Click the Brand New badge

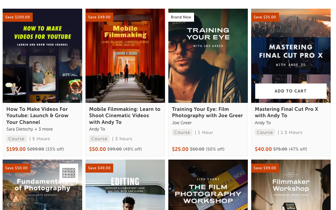(x=181, y=17)
